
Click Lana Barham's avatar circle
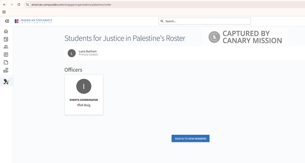click(72, 53)
